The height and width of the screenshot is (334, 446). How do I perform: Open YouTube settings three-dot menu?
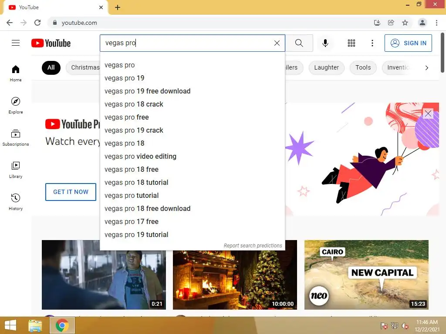tap(372, 43)
